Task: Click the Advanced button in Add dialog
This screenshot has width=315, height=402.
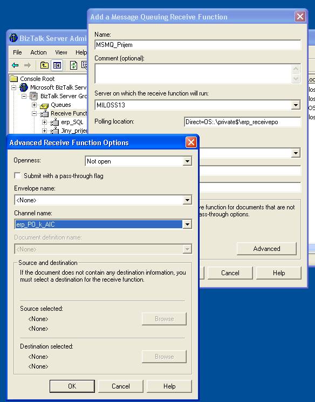Action: tap(266, 249)
